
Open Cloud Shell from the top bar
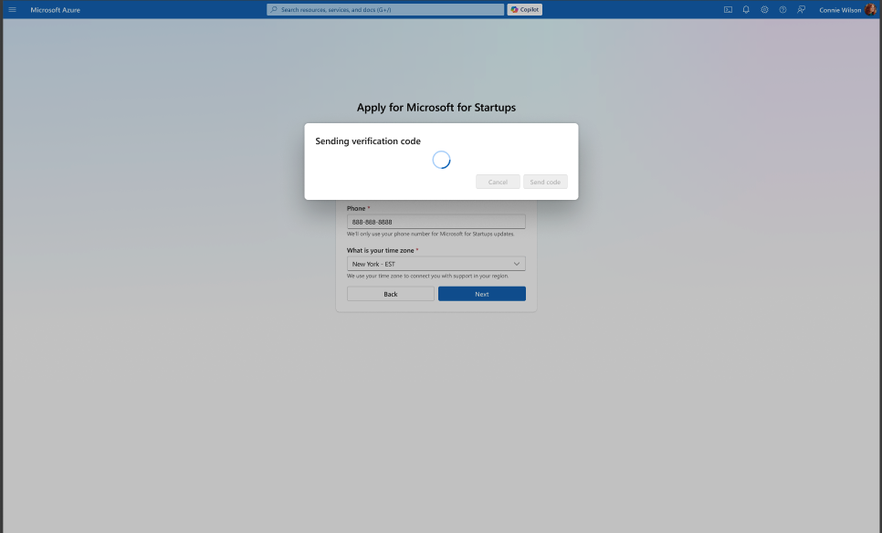pos(728,9)
